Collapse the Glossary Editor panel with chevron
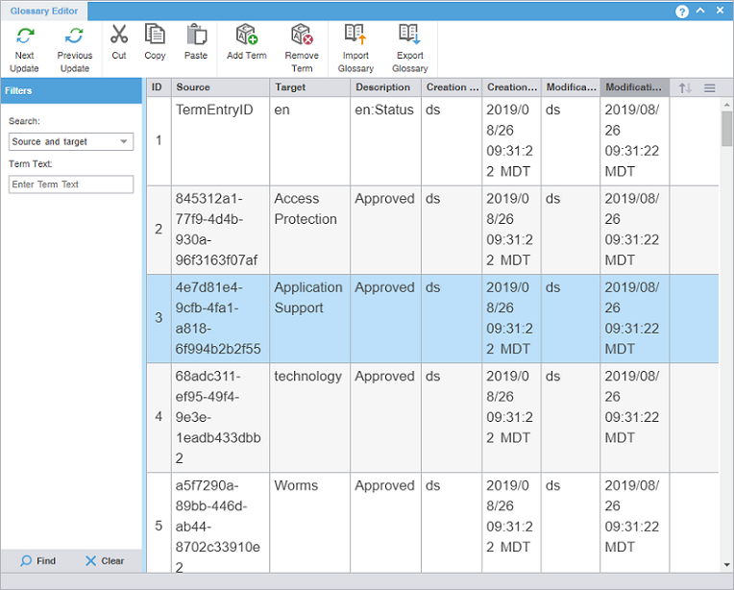This screenshot has width=734, height=590. pyautogui.click(x=700, y=12)
